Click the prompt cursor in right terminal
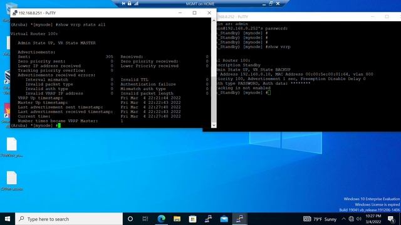The width and height of the screenshot is (401, 225). tap(269, 92)
